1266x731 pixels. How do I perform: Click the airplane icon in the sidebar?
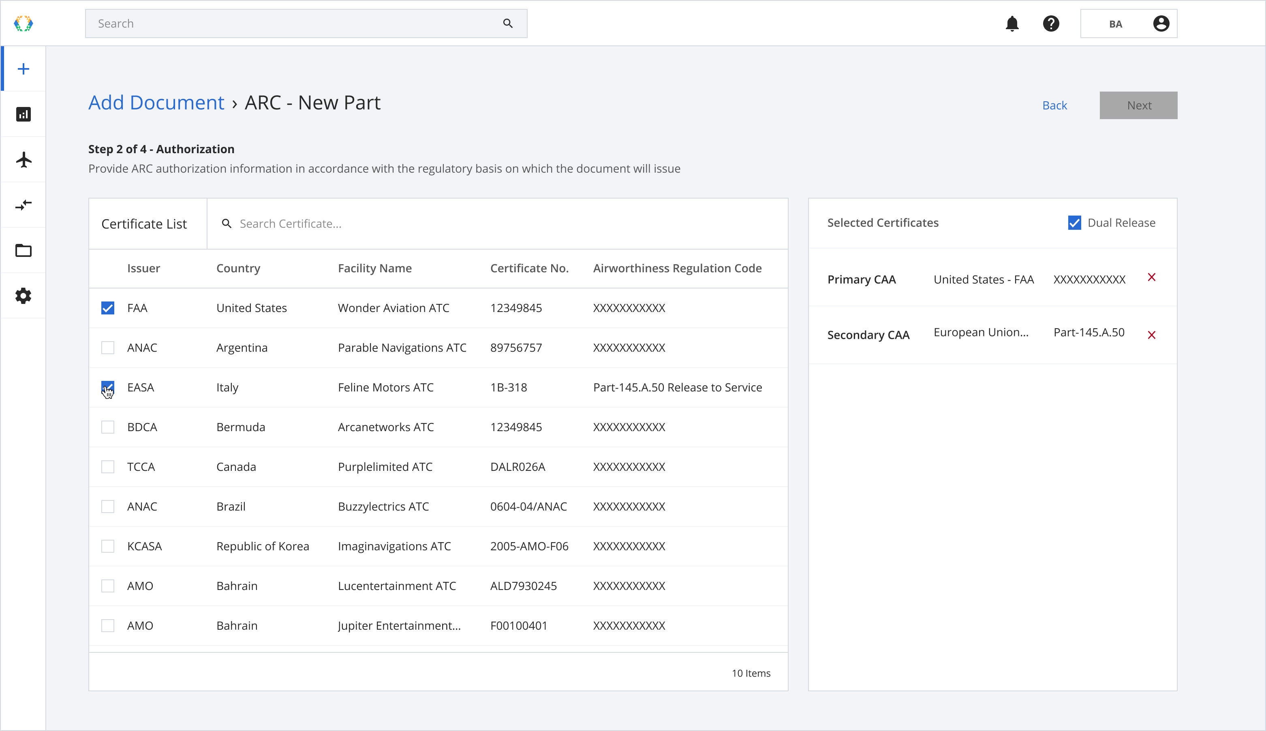click(24, 159)
